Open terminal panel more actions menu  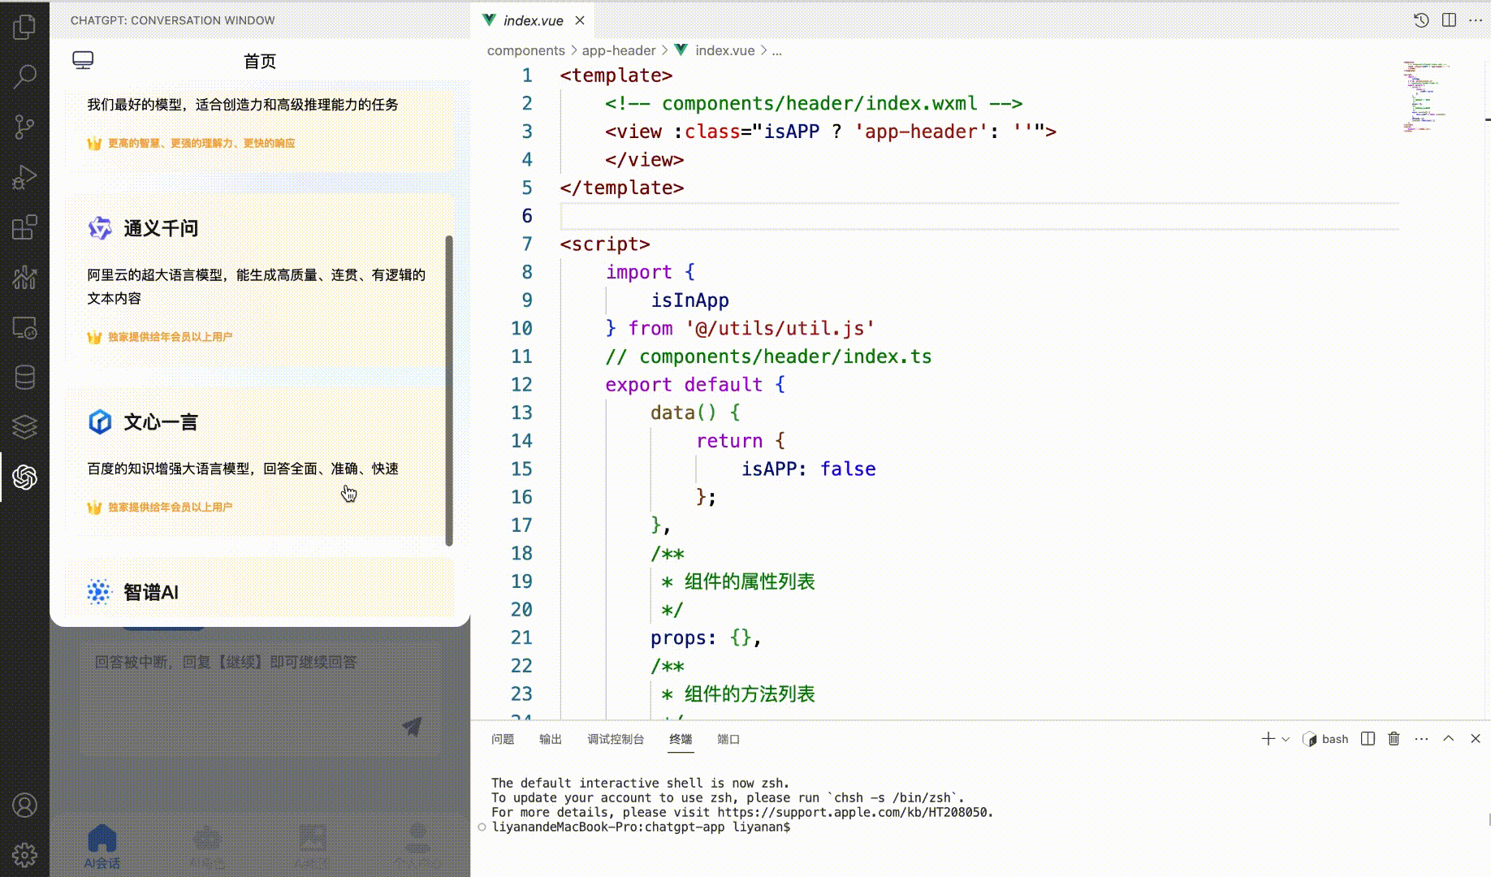coord(1421,738)
